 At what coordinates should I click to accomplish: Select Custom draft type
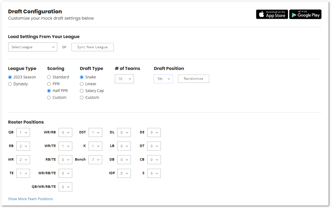[82, 97]
